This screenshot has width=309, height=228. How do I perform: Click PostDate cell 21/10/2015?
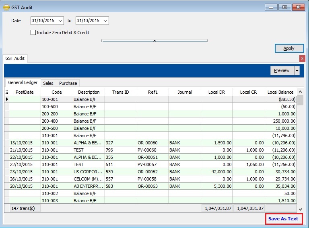(25, 150)
